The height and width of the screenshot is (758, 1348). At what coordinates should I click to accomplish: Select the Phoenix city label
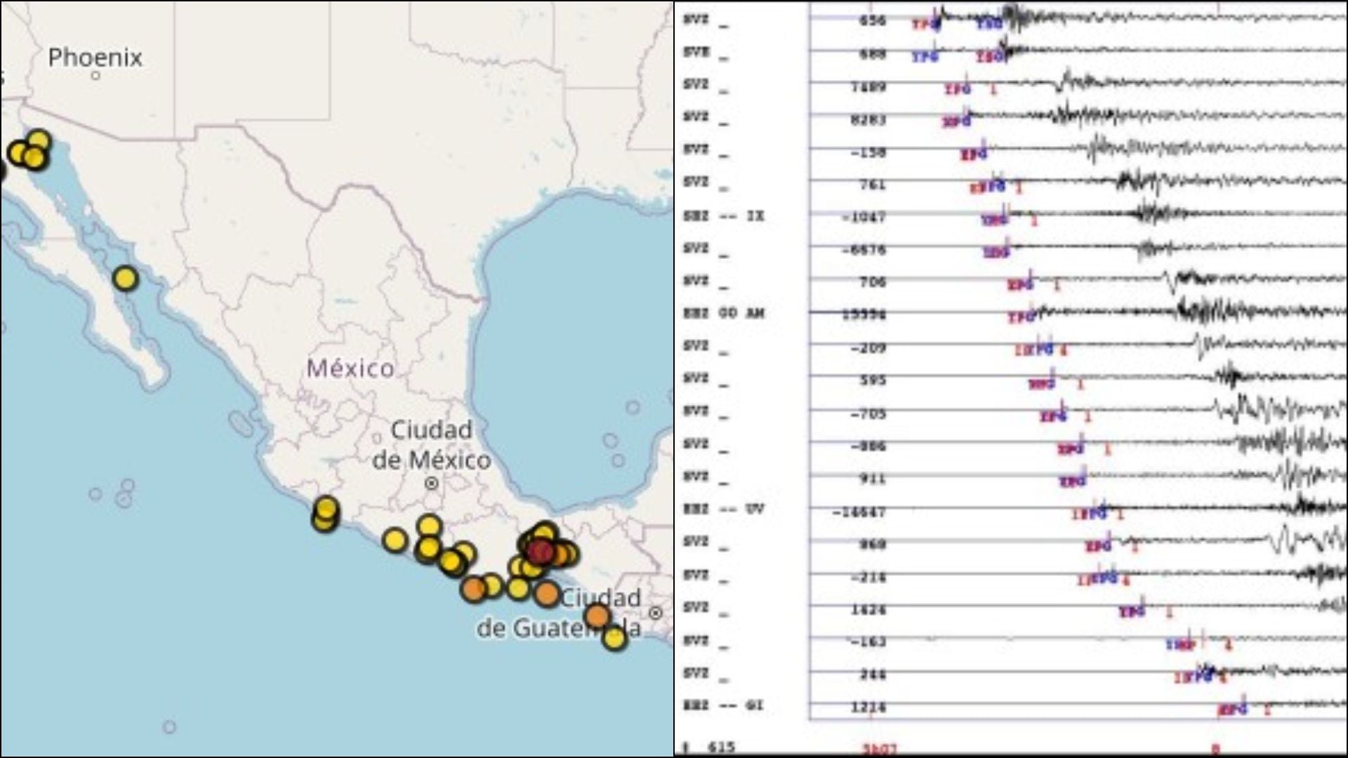click(95, 58)
